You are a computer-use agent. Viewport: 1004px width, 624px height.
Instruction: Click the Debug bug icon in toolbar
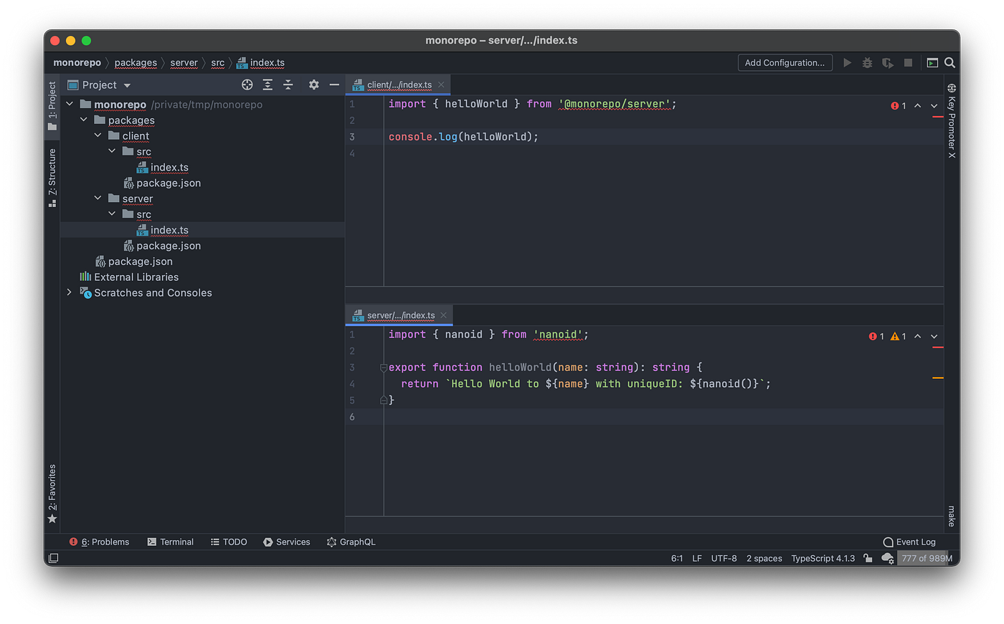click(x=867, y=63)
